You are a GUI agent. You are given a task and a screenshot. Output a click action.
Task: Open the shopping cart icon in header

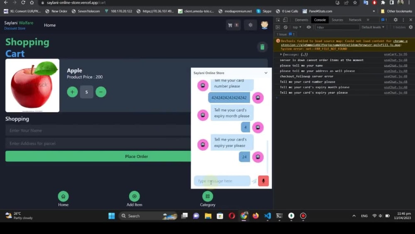(x=233, y=25)
